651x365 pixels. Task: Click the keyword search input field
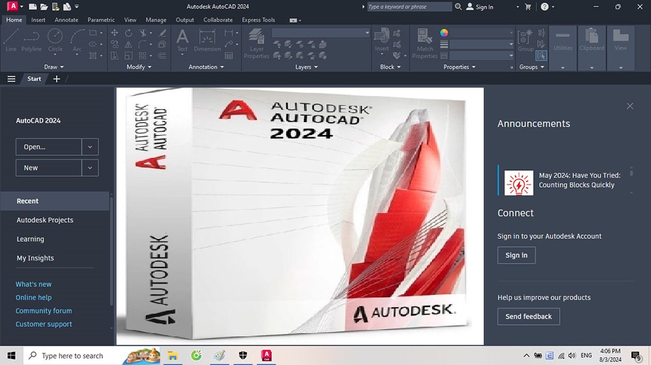409,6
